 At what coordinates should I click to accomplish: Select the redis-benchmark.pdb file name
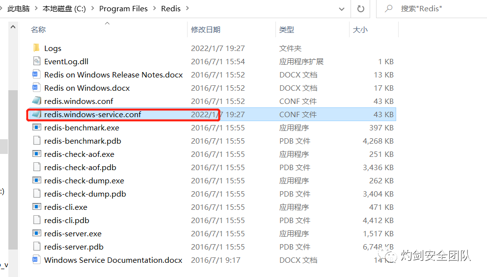(82, 141)
